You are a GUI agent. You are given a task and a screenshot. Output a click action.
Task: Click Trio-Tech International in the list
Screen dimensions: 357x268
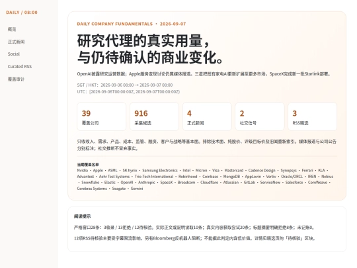click(x=154, y=177)
